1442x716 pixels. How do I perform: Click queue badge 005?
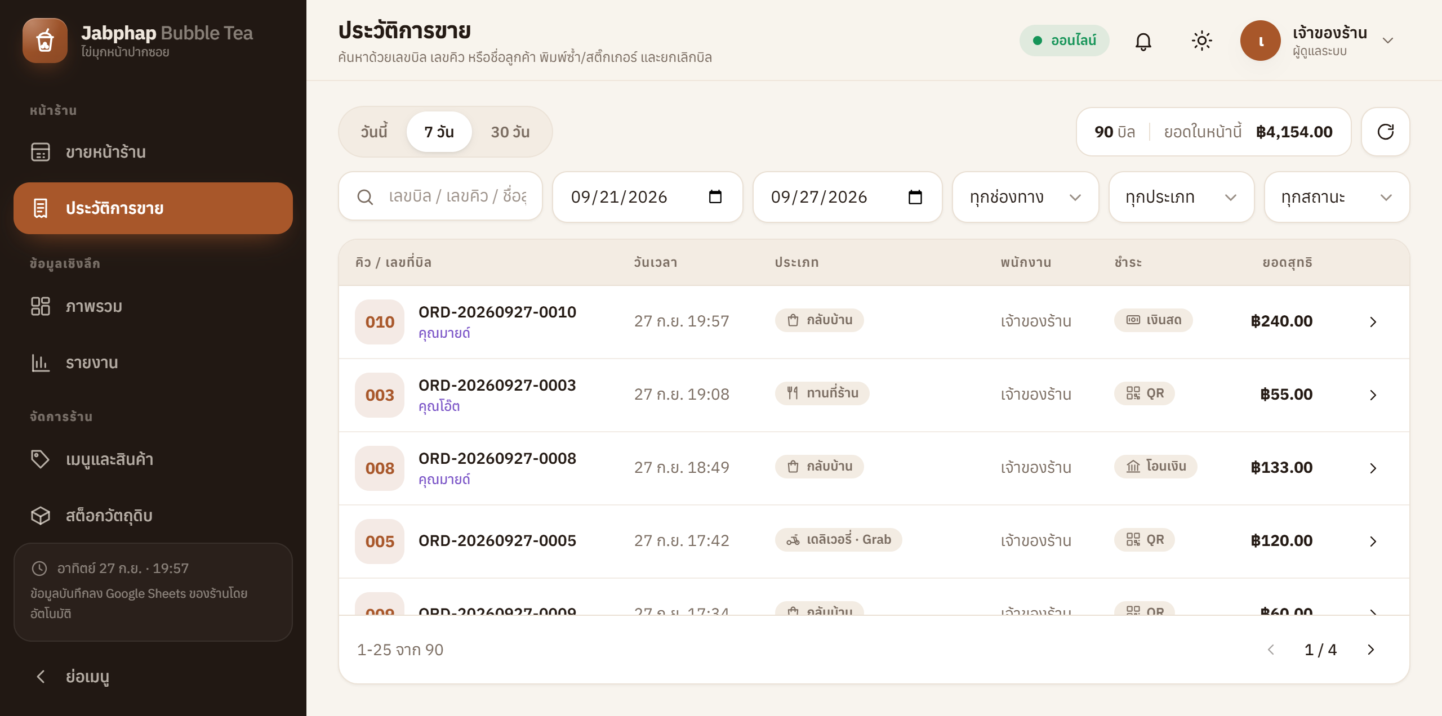pos(380,542)
